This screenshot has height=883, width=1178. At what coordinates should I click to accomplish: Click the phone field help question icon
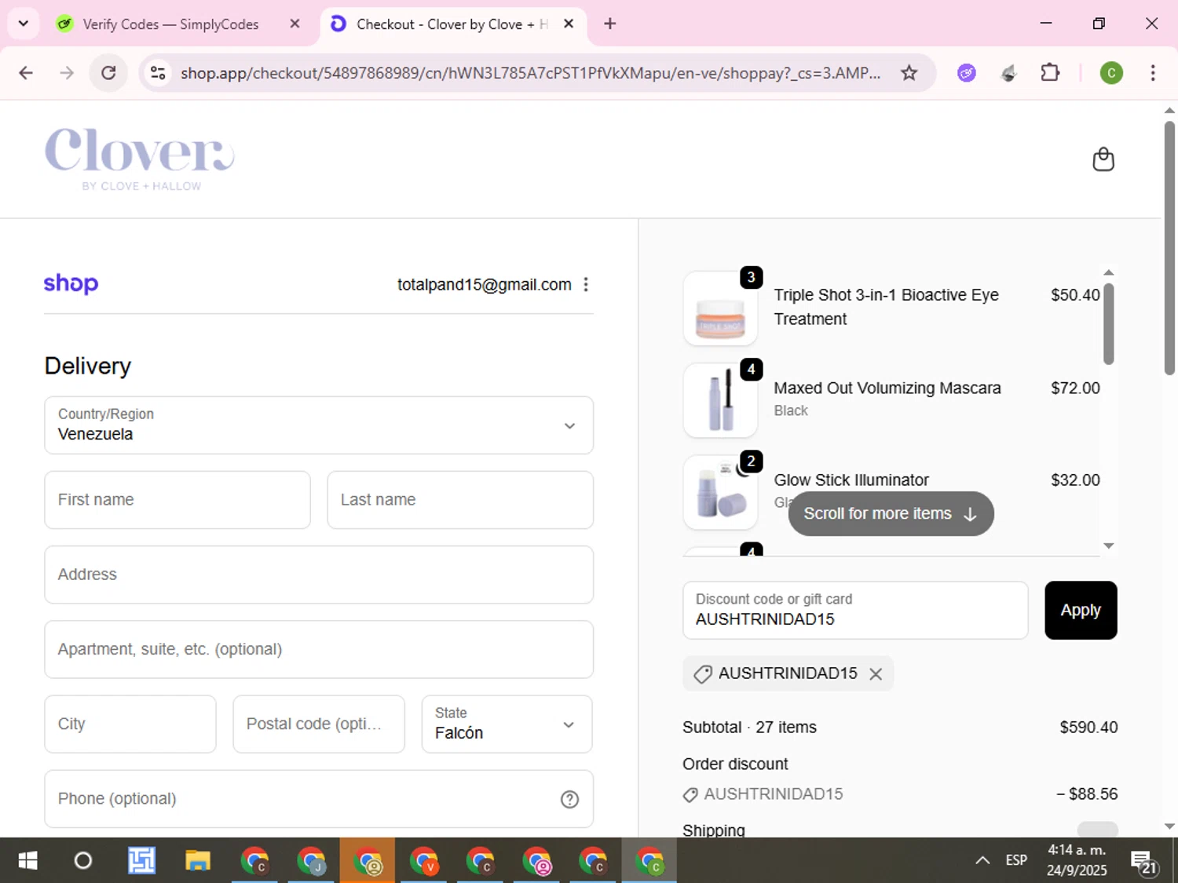pos(569,799)
